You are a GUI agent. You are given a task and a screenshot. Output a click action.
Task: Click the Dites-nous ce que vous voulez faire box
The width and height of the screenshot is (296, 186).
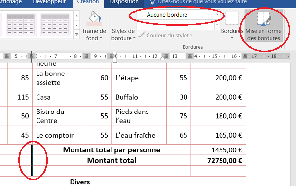[202, 2]
